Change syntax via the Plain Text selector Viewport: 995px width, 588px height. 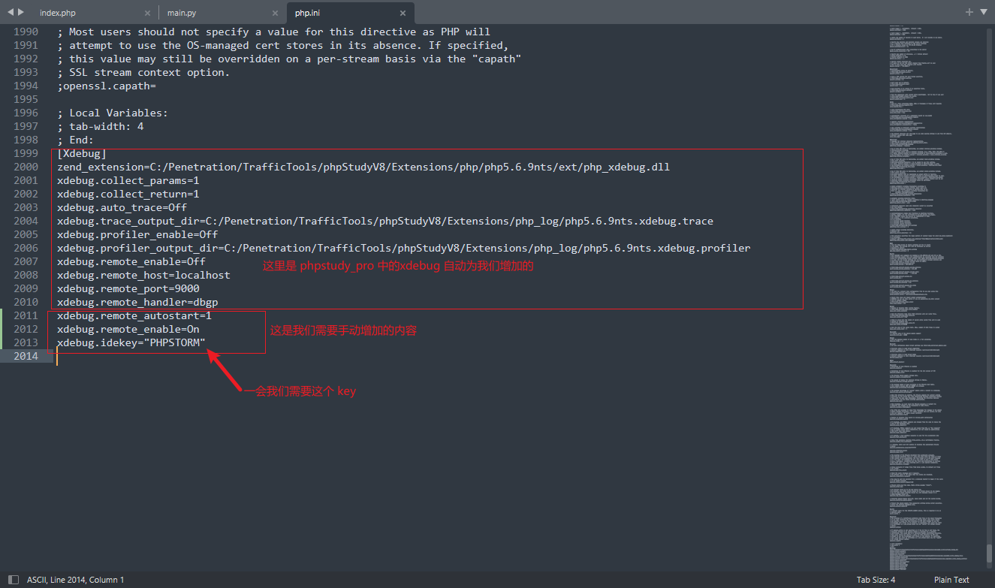point(951,580)
